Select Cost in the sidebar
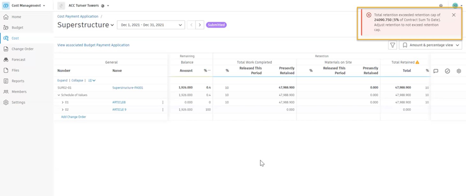Viewport: 466px width, 196px height. click(15, 38)
